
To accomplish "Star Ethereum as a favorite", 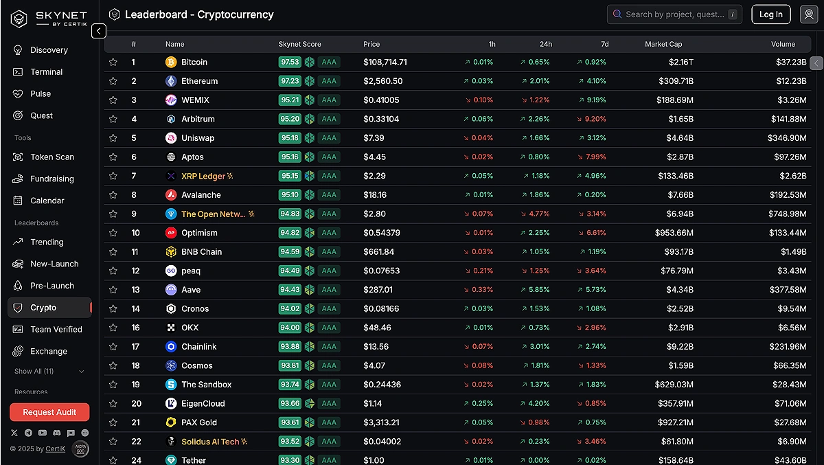I will pyautogui.click(x=113, y=81).
